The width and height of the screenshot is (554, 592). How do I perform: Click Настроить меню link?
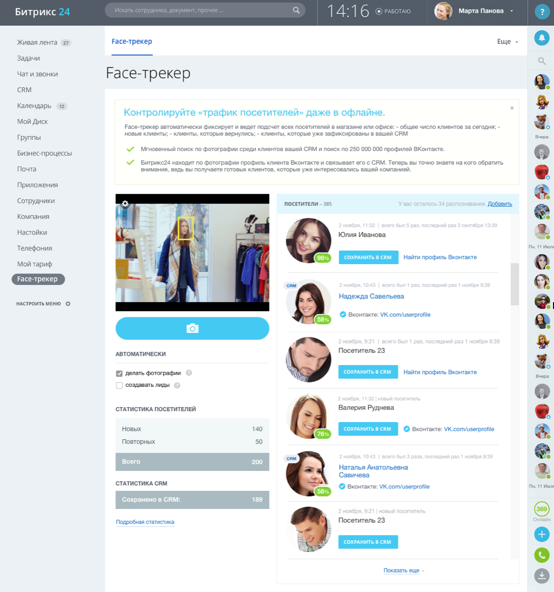pyautogui.click(x=39, y=304)
